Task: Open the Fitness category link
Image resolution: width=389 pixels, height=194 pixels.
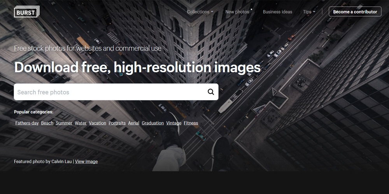Action: (x=191, y=123)
